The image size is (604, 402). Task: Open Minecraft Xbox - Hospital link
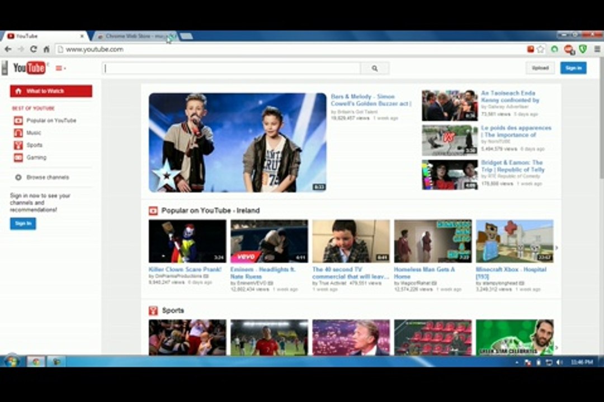tap(511, 272)
